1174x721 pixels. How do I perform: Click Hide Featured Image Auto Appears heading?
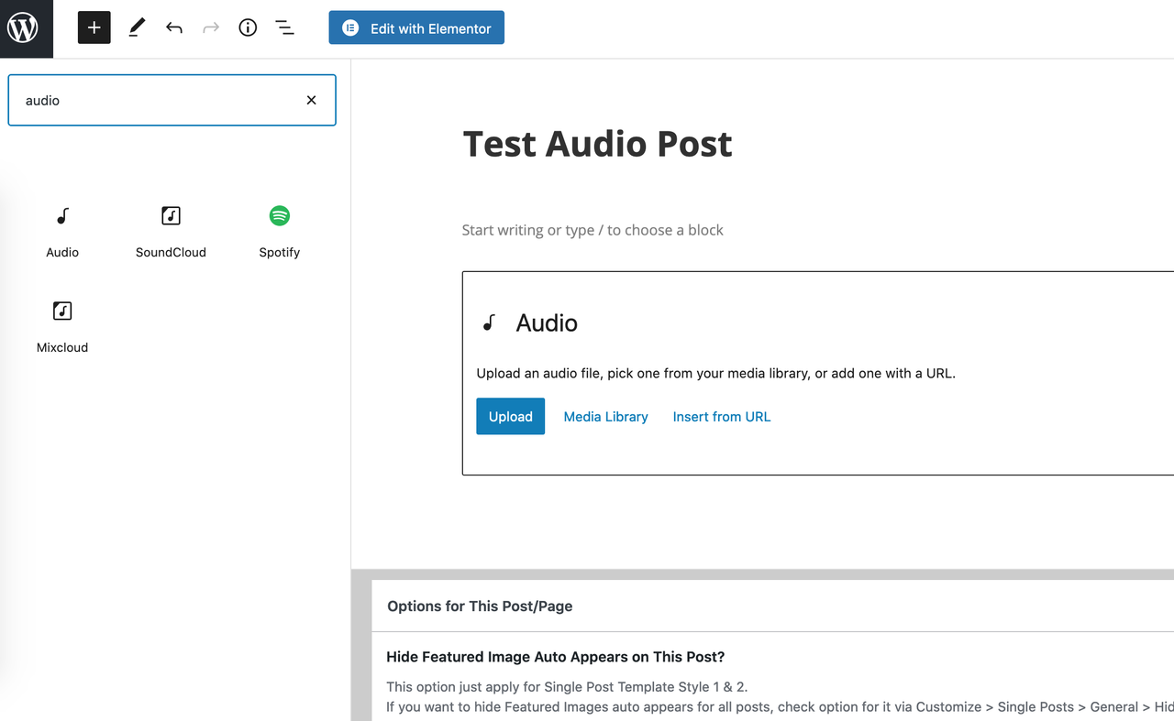click(556, 657)
